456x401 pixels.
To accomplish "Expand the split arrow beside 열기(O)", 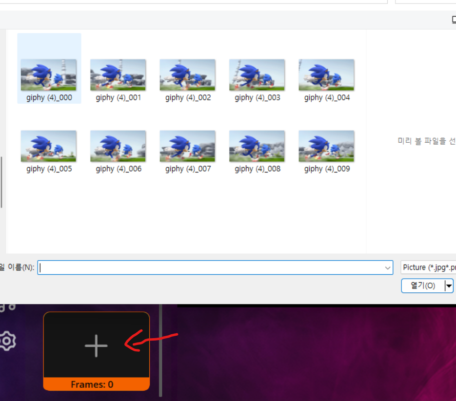I will pyautogui.click(x=449, y=286).
